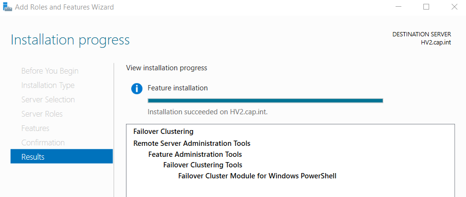Open the Features step
This screenshot has width=466, height=197.
point(35,128)
